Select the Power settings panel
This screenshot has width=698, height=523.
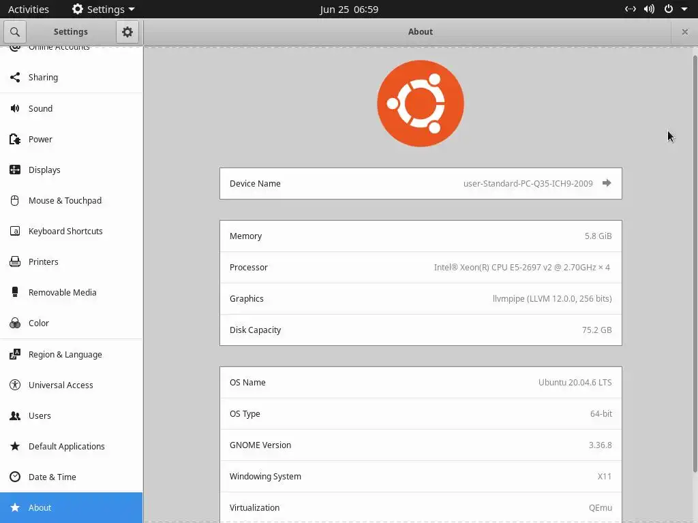tap(71, 139)
